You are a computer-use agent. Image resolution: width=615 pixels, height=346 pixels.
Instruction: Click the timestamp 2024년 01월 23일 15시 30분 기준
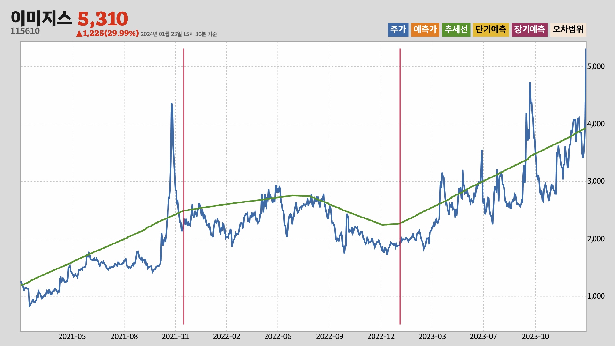pyautogui.click(x=179, y=34)
